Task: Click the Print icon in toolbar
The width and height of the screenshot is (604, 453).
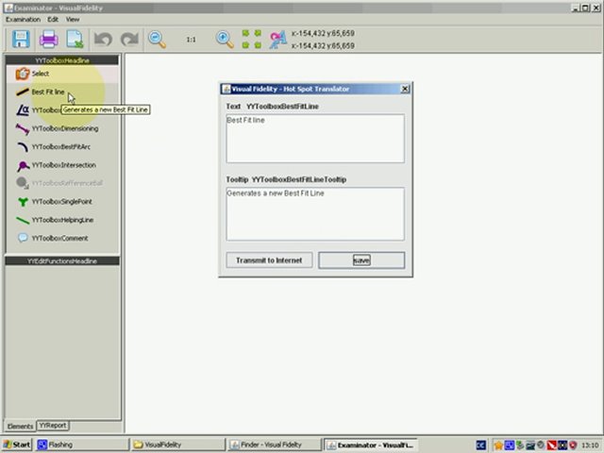Action: [x=48, y=40]
